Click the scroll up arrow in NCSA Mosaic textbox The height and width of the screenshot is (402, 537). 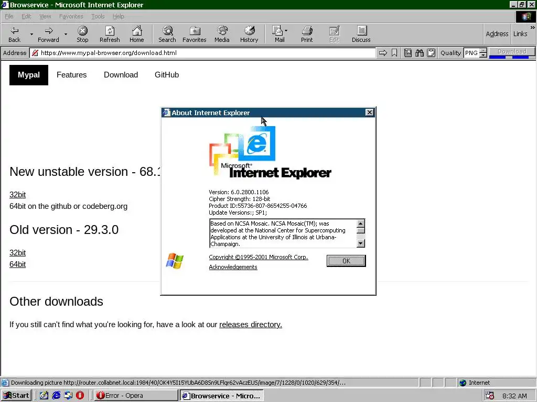click(361, 224)
